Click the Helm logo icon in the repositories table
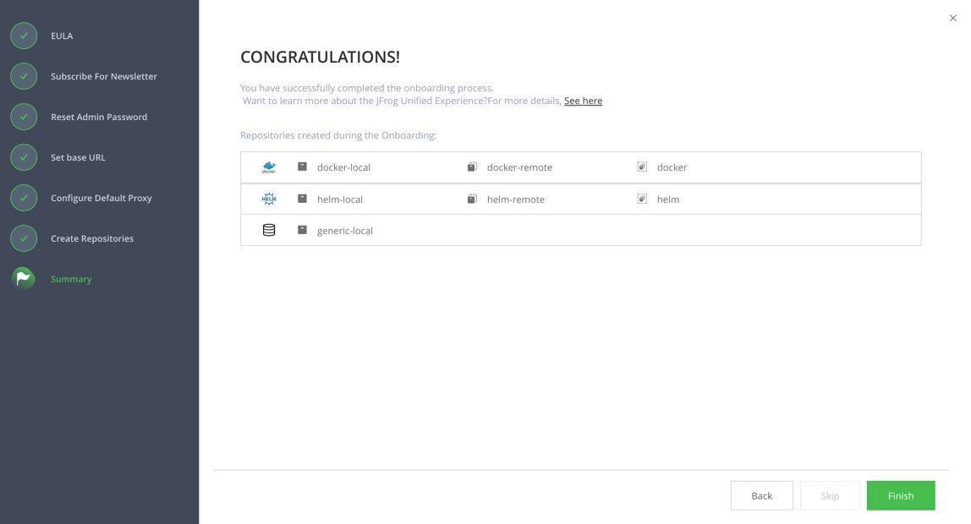 coord(269,199)
